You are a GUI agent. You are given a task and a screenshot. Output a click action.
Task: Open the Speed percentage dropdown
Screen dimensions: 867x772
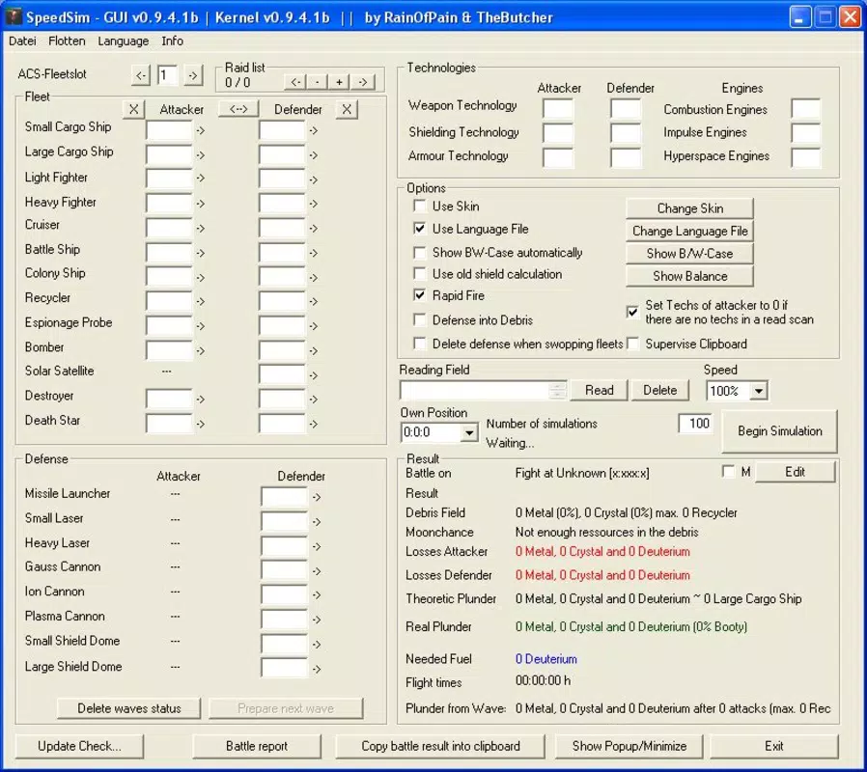point(759,391)
